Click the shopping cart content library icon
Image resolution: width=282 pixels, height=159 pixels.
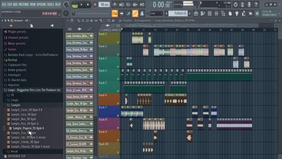pyautogui.click(x=257, y=13)
